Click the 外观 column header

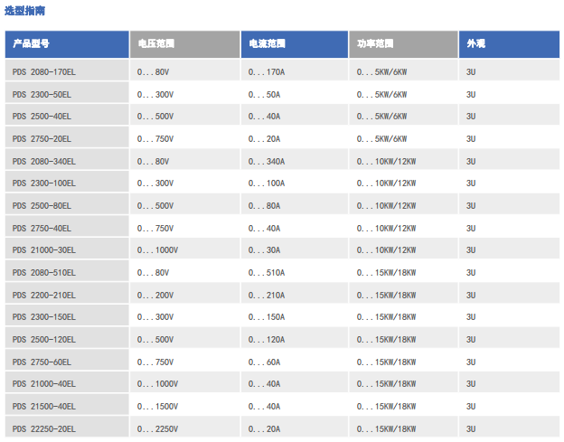pyautogui.click(x=509, y=44)
